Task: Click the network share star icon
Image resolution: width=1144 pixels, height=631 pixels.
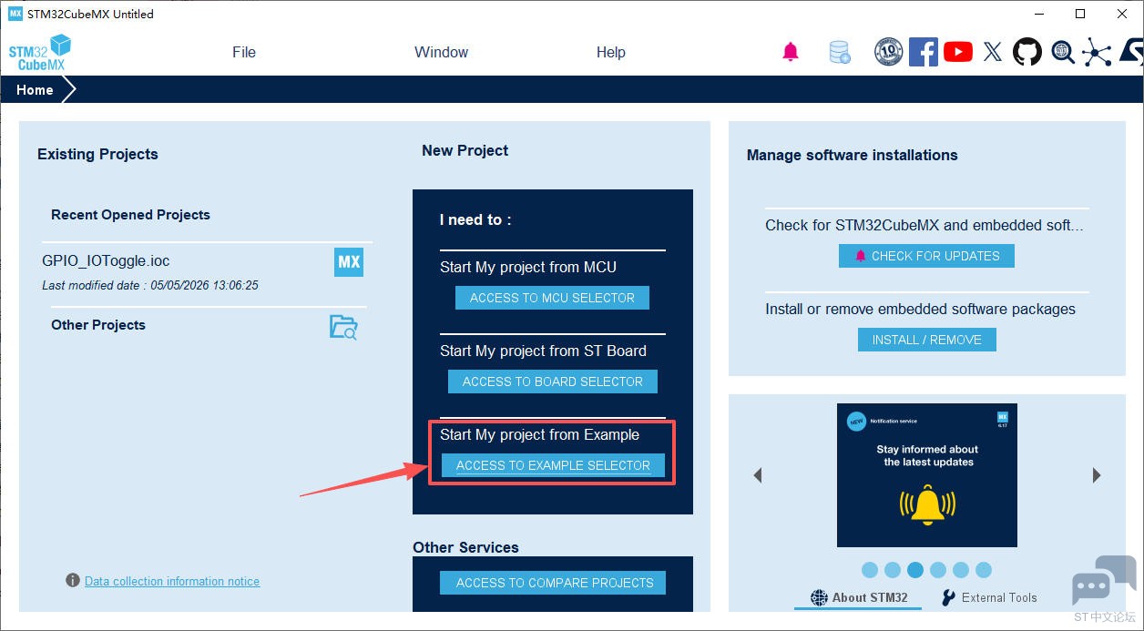Action: (x=1097, y=52)
